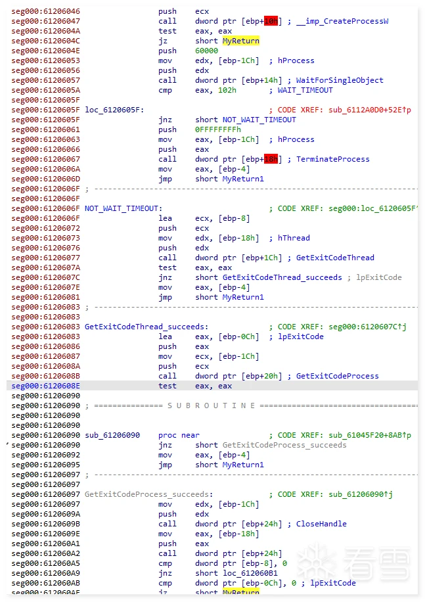Follow the xref sub_61206090↑j
This screenshot has height=602, width=425.
[361, 494]
